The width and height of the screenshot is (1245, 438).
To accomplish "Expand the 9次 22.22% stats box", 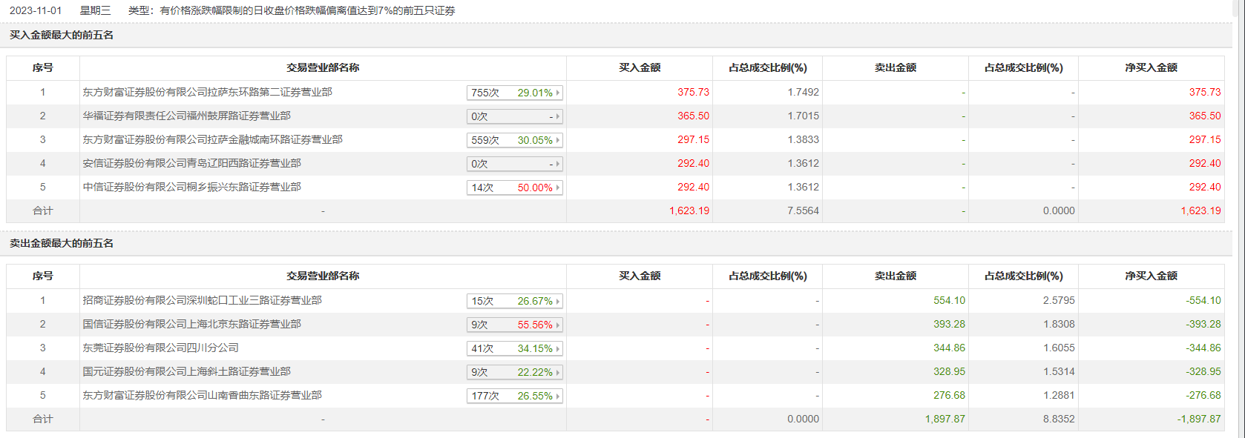I will click(x=515, y=372).
